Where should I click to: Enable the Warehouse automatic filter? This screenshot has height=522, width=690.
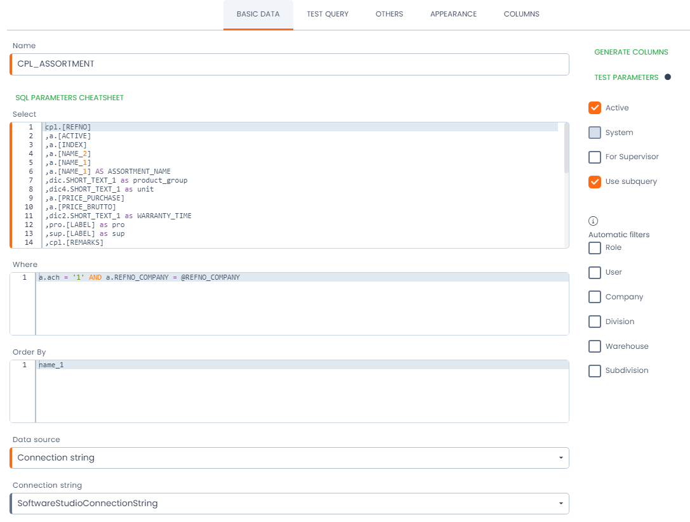pos(595,346)
